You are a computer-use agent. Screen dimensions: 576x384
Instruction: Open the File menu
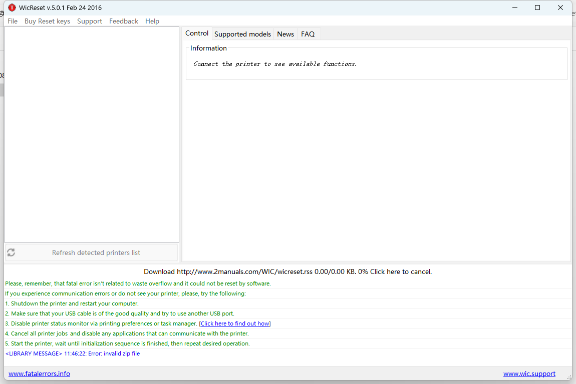click(13, 21)
